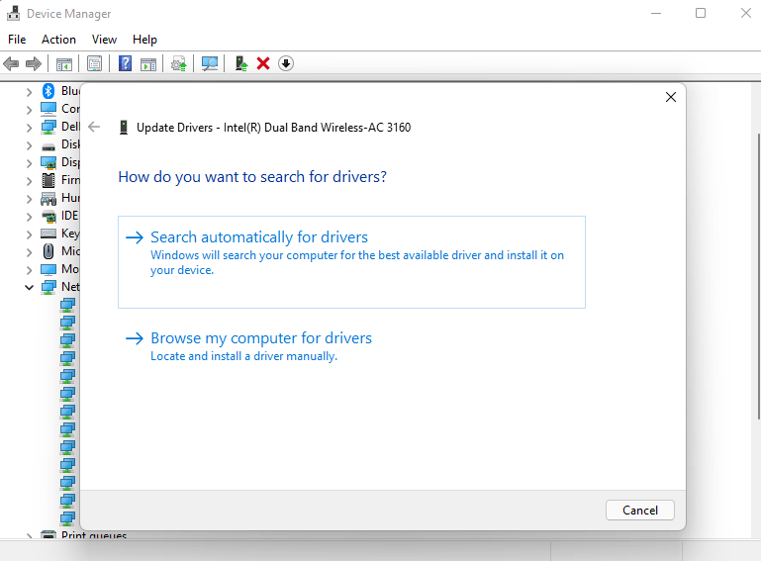Select Search automatically for drivers
The width and height of the screenshot is (761, 561).
click(x=351, y=262)
